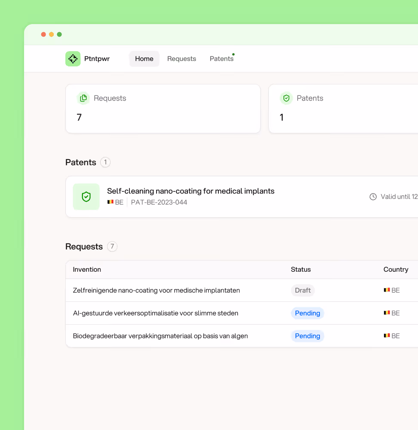Screen dimensions: 418x430
Task: Click the Requests section count badge 7
Action: click(112, 246)
